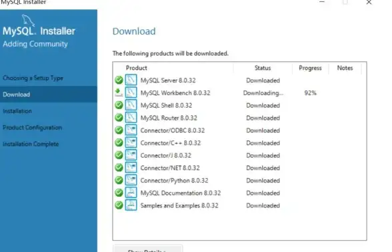Click green checkmark beside MySQL Documentation
Image resolution: width=392 pixels, height=252 pixels.
[119, 193]
